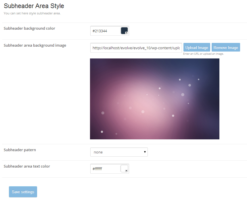Viewport: 247px width, 203px height.
Task: Focus the #213344 color hex field
Action: tap(105, 31)
